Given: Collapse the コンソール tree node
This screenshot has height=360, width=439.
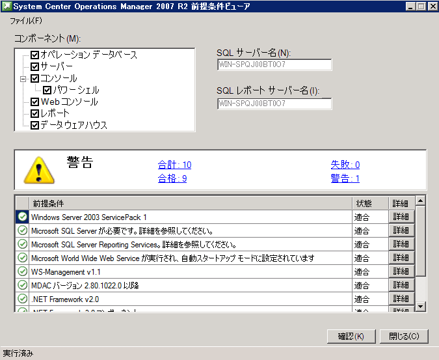Looking at the screenshot, I should coord(23,79).
